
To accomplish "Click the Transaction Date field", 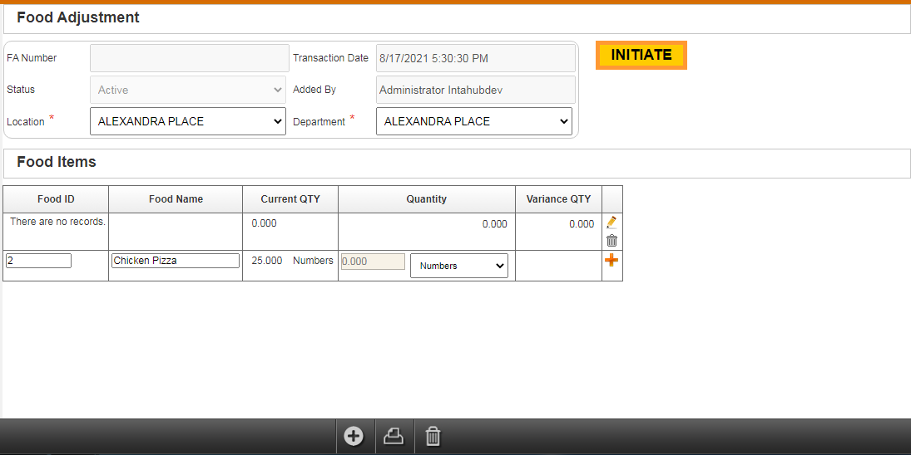I will 476,58.
